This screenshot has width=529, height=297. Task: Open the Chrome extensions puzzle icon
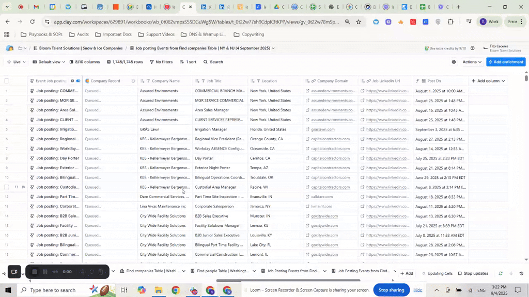pos(450,22)
